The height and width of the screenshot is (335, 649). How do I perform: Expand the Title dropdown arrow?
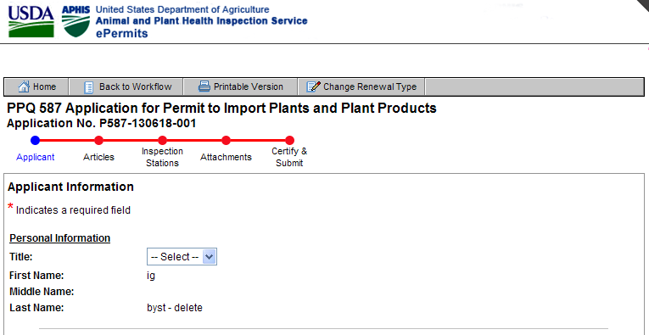point(210,257)
